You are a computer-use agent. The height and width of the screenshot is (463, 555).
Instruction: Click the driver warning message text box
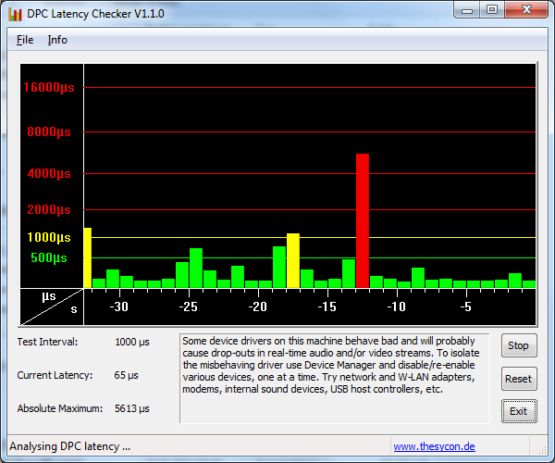coord(335,379)
